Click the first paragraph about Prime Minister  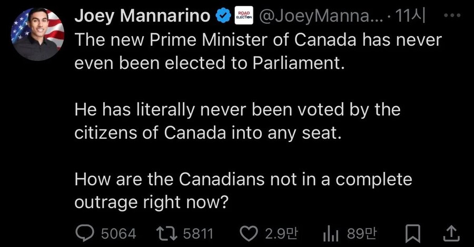258,52
